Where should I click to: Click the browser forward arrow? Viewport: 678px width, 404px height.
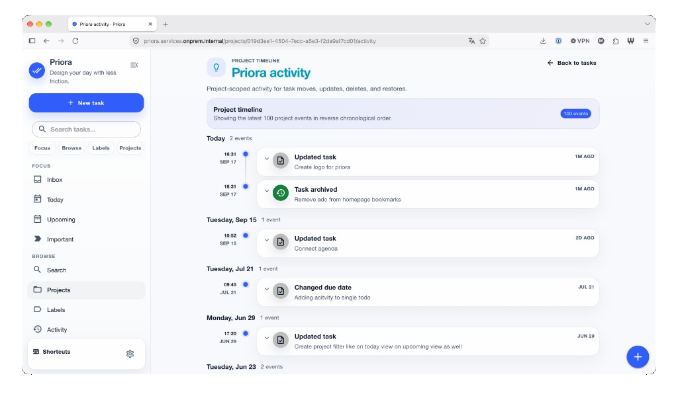pos(61,41)
